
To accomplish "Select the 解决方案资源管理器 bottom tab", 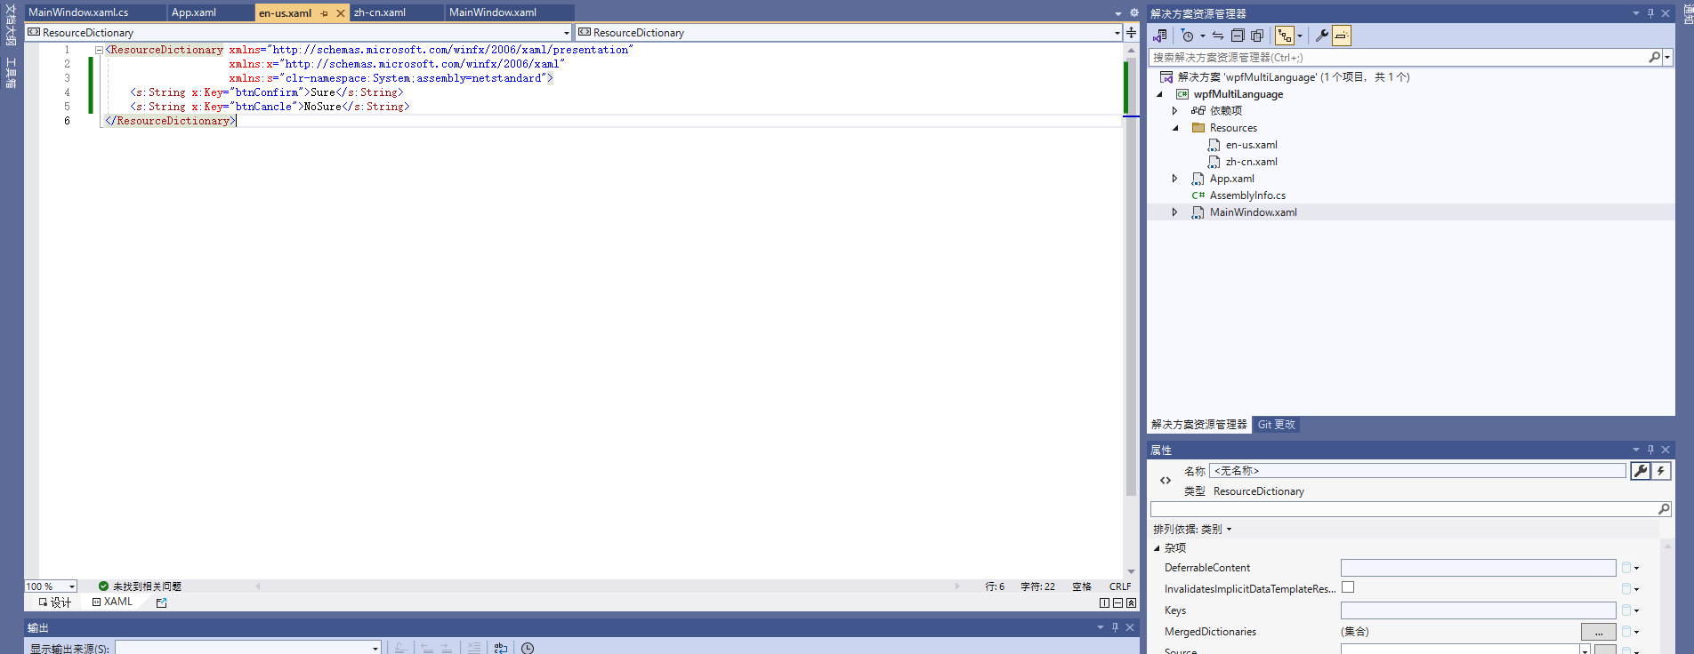I will (x=1199, y=425).
